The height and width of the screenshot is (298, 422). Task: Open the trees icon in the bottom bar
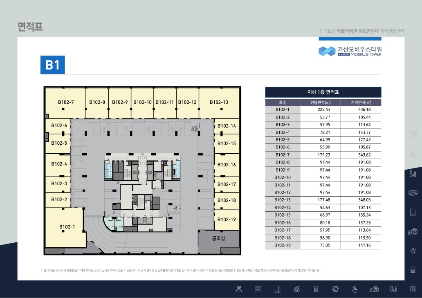[x=297, y=289]
